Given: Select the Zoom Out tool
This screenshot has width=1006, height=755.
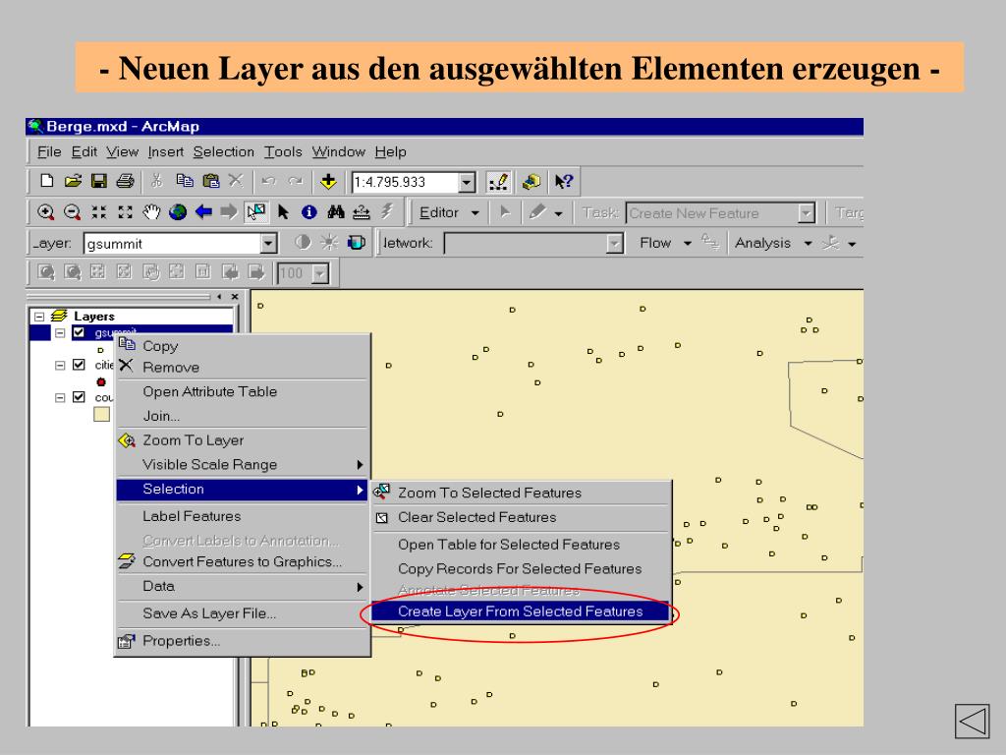Looking at the screenshot, I should (x=72, y=212).
